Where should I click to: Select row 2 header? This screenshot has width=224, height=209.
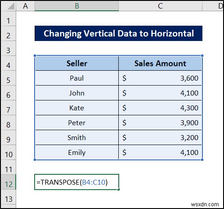9,33
